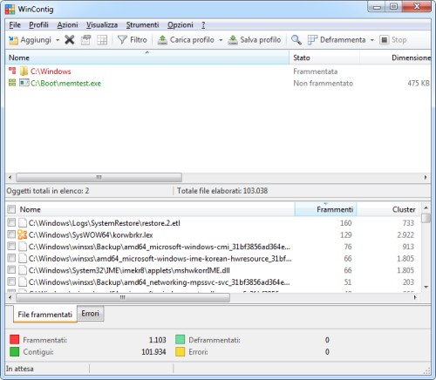Screen dimensions: 436x380
Task: Toggle the select-all checkbox beside Nome
Action: tap(11, 209)
